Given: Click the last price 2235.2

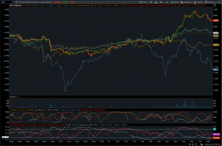Looking at the screenshot, I should pyautogui.click(x=58, y=2).
